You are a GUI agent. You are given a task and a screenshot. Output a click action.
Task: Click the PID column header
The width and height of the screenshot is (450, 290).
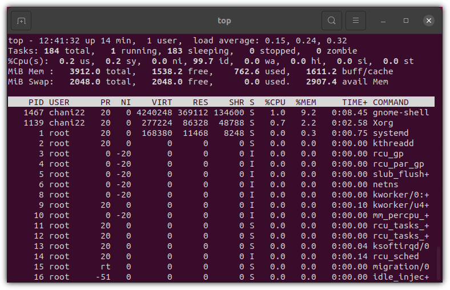pos(36,102)
